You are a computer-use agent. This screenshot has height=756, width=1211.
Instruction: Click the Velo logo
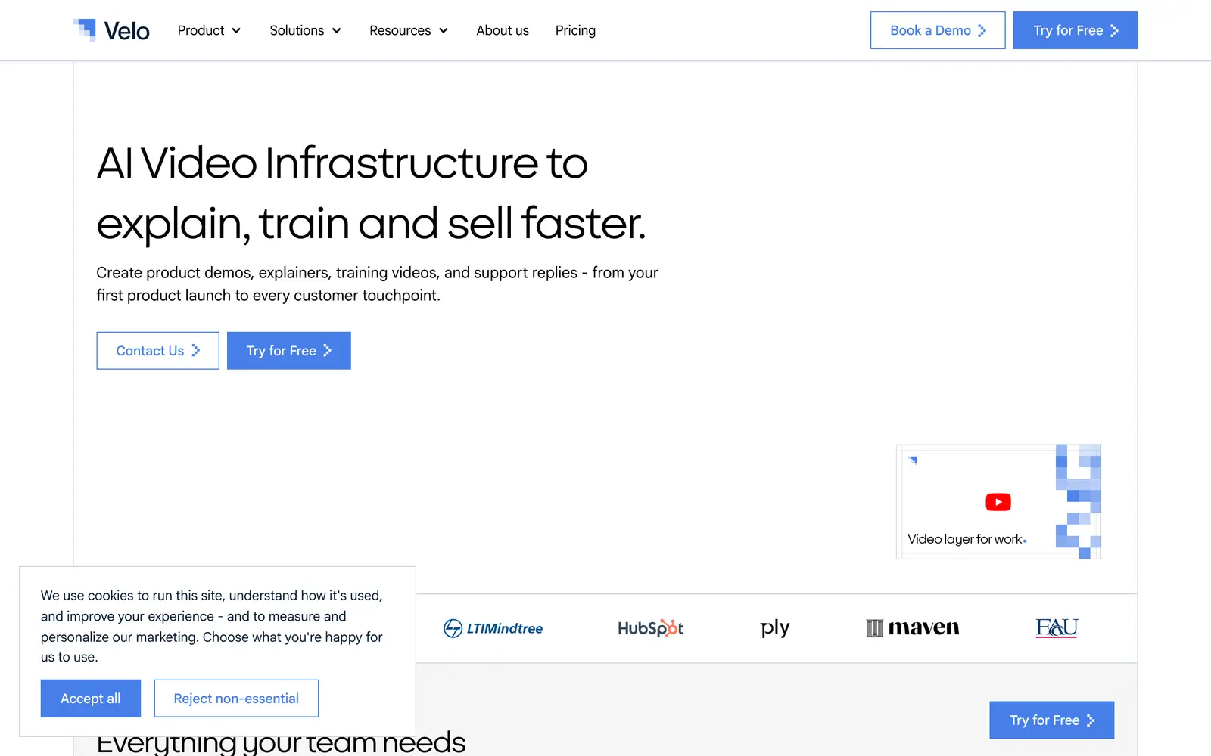click(111, 30)
